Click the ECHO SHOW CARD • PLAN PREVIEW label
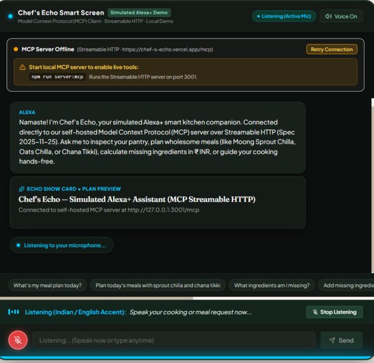Screen dimensions: 374x363 tap(74, 189)
